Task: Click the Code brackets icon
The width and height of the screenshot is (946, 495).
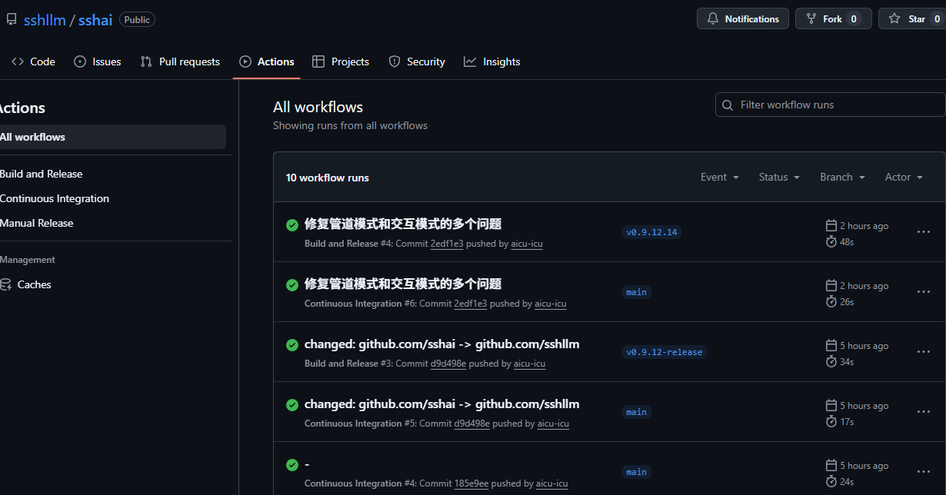Action: point(18,61)
